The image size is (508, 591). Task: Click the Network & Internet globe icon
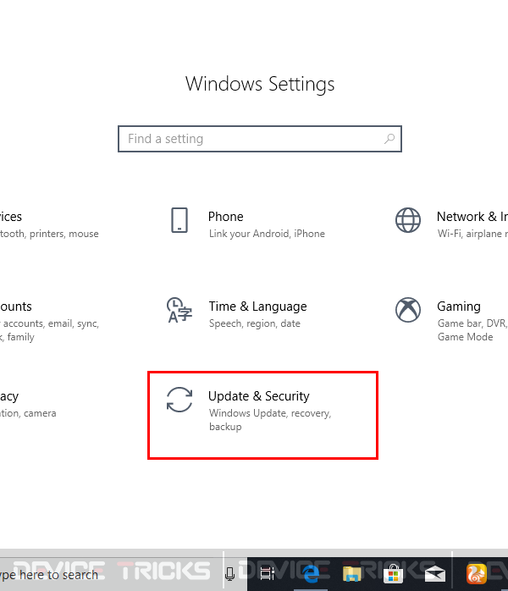pos(408,220)
